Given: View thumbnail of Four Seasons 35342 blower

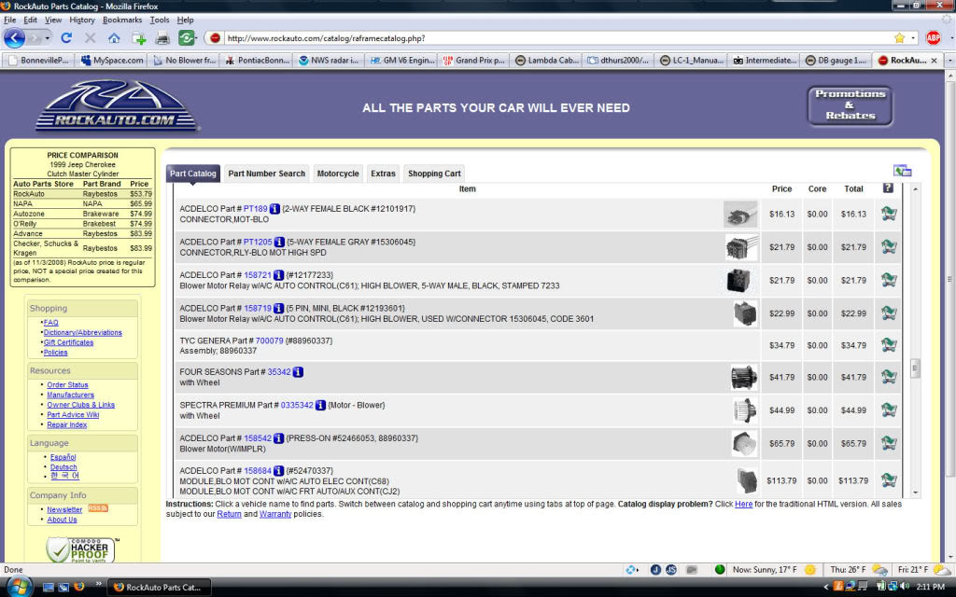Looking at the screenshot, I should [744, 378].
